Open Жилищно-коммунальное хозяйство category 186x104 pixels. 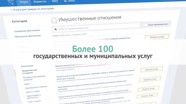click(34, 78)
